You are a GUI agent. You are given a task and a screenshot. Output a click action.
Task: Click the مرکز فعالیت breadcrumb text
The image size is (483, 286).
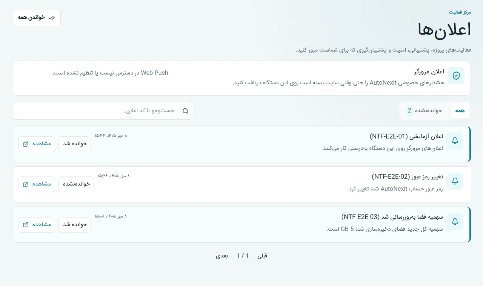460,12
